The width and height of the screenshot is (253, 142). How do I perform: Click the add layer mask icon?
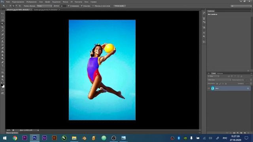coord(234,133)
